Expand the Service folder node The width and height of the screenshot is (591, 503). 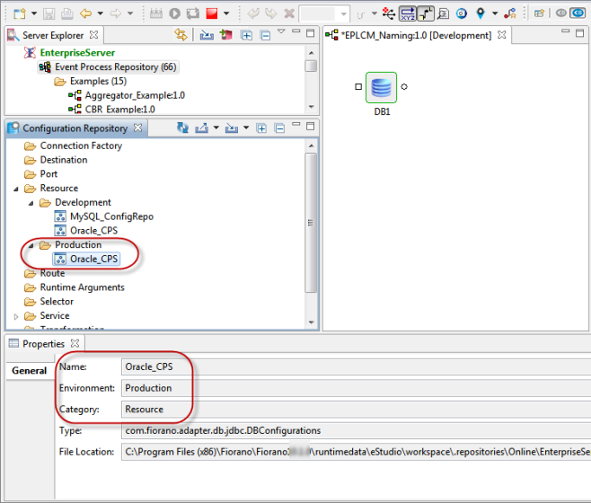[x=16, y=317]
